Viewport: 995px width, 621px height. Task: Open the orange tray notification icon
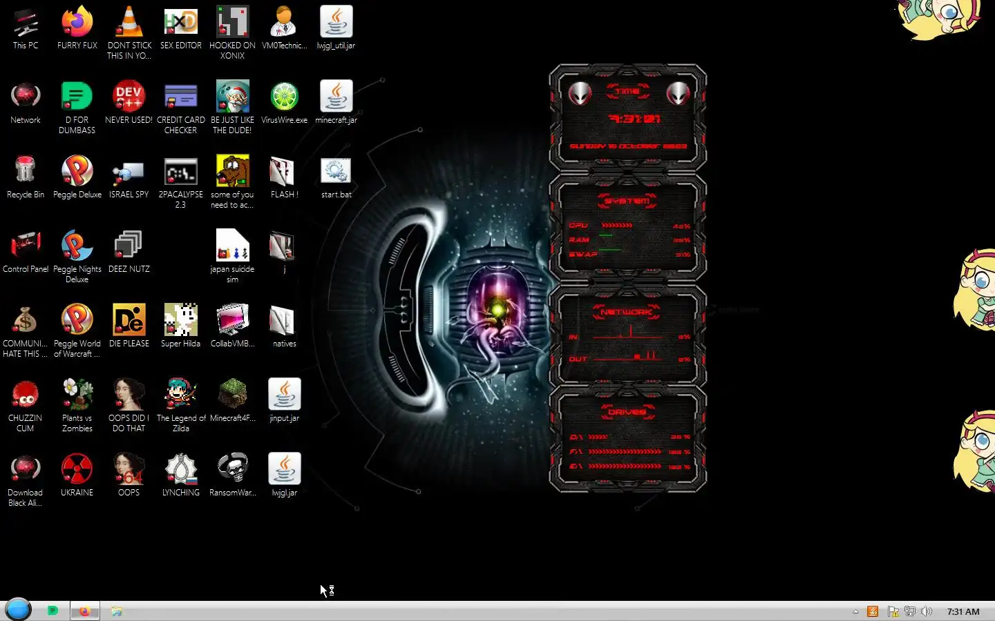click(x=873, y=611)
